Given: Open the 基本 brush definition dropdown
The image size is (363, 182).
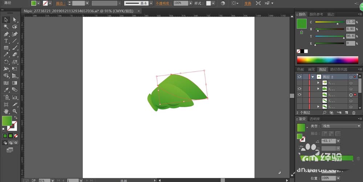Looking at the screenshot, I should [151, 3].
